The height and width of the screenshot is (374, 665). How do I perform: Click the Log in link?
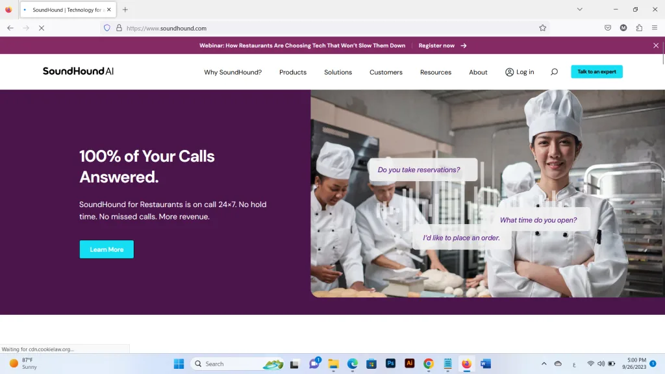(520, 72)
